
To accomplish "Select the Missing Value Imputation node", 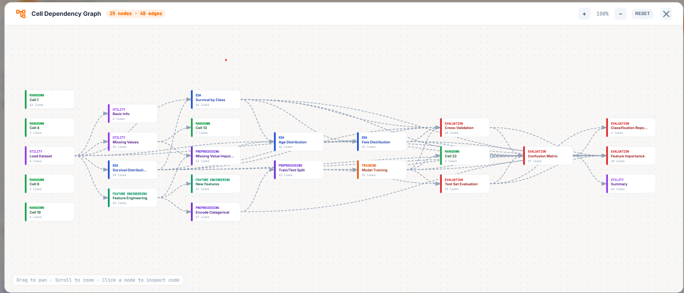I will tap(216, 156).
